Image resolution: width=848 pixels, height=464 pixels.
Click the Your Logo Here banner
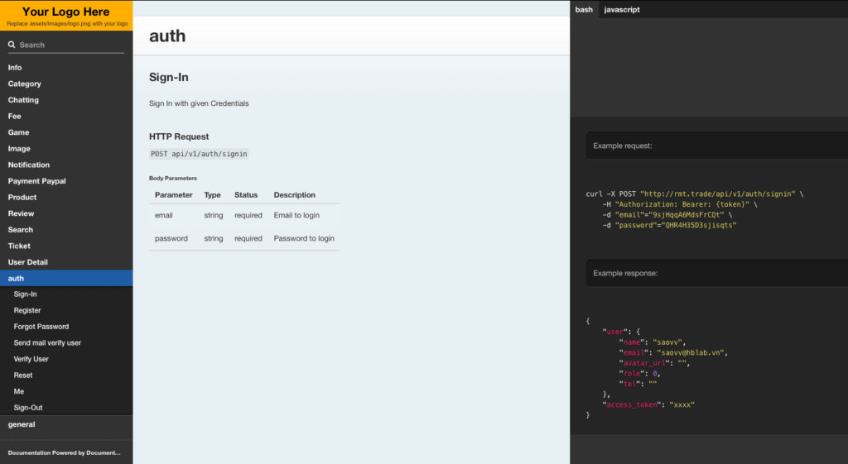[66, 15]
